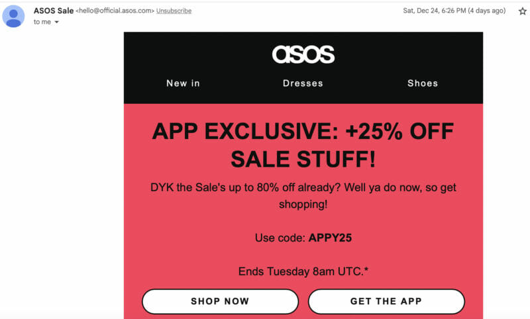Image resolution: width=530 pixels, height=319 pixels.
Task: Expand recipient details arrow beside 'to me'
Action: tap(56, 23)
